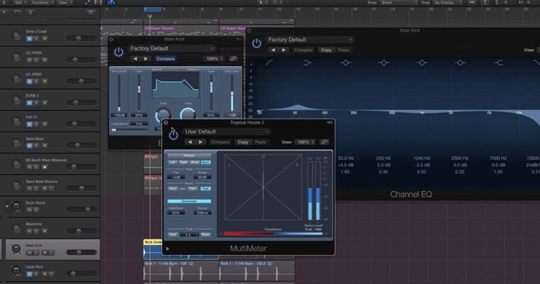
Task: Click the playhead marker in the ruler
Action: (x=150, y=16)
